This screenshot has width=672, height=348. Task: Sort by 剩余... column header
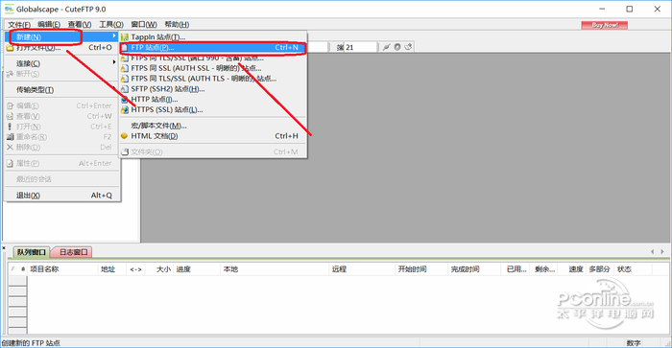tap(543, 269)
